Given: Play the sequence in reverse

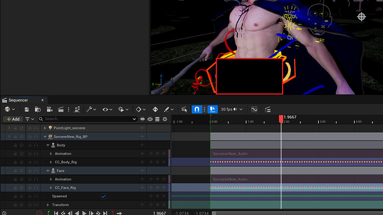Looking at the screenshot, I should pyautogui.click(x=77, y=213).
